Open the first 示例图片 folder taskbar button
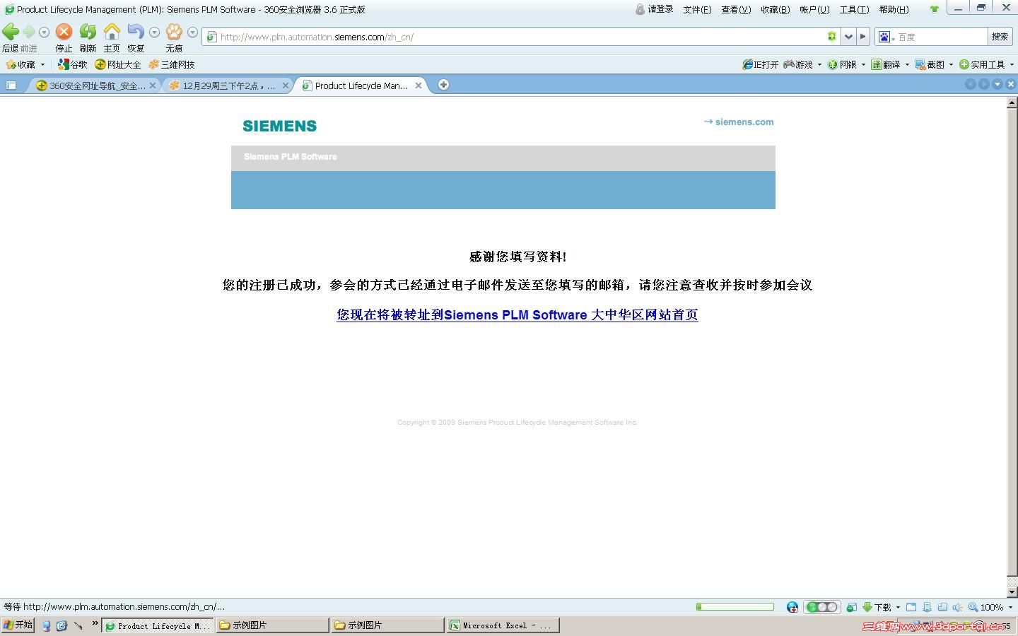This screenshot has width=1018, height=636. (272, 625)
